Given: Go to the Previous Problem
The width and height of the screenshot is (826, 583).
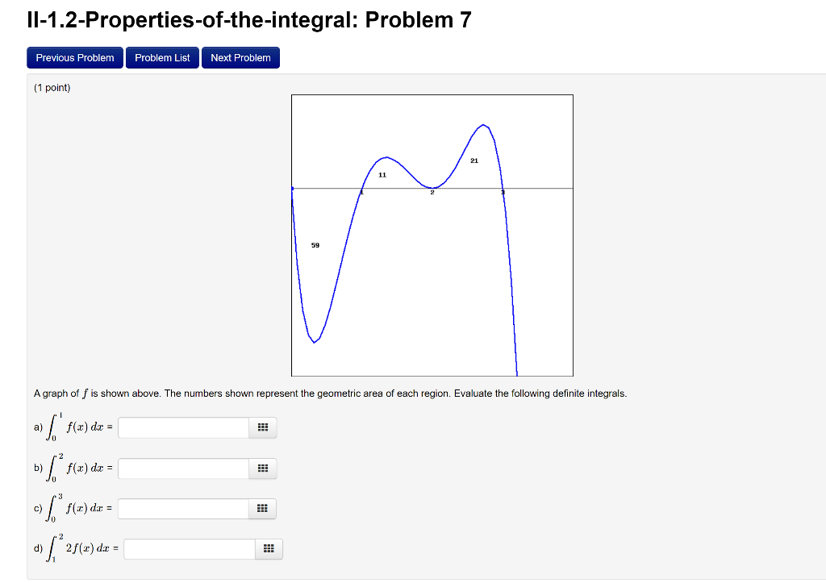Looking at the screenshot, I should [x=74, y=57].
